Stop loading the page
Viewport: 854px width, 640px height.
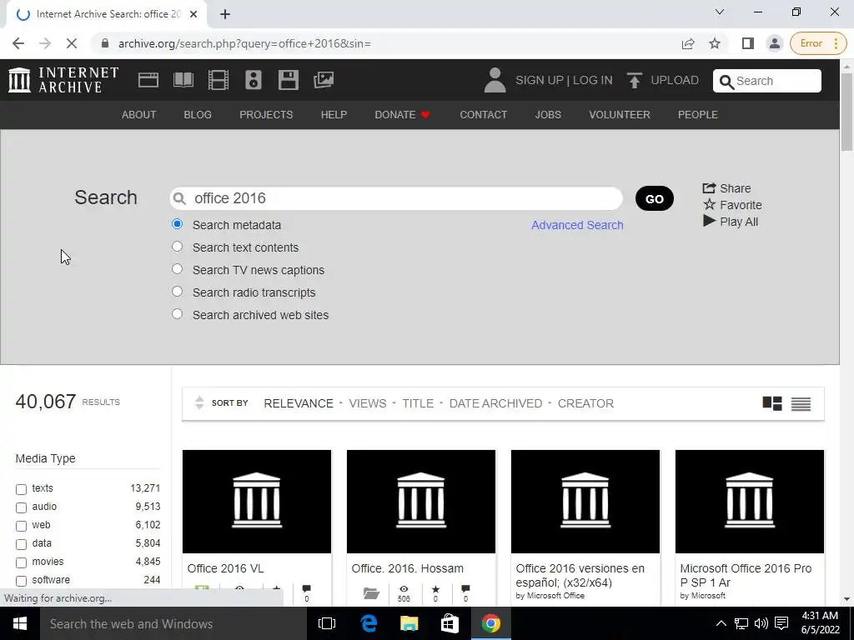pyautogui.click(x=72, y=43)
